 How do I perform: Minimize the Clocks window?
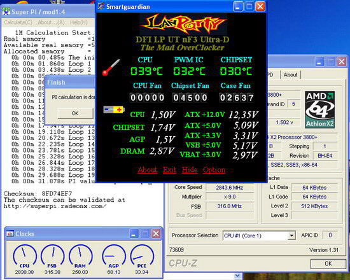134,234
